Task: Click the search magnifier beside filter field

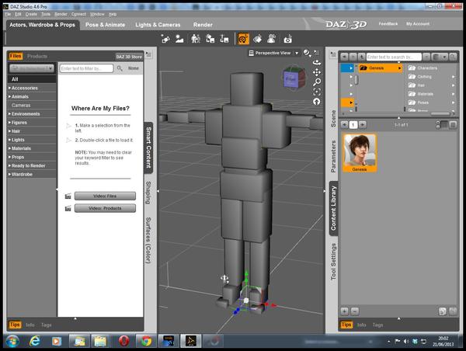Action: (120, 68)
